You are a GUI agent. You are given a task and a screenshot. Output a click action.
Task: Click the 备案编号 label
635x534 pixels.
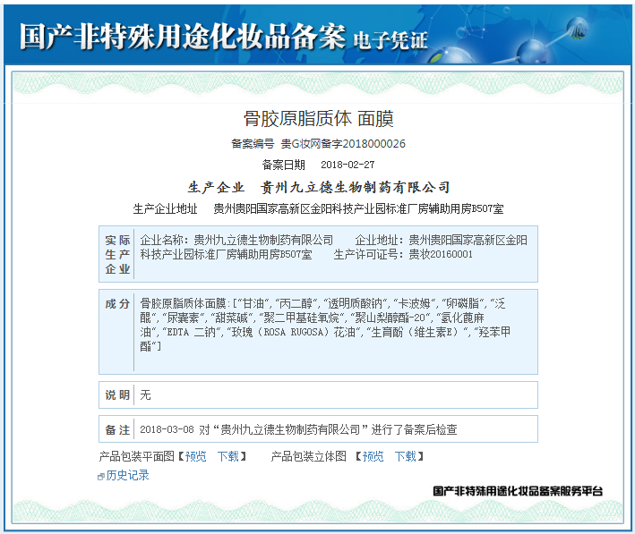point(253,144)
